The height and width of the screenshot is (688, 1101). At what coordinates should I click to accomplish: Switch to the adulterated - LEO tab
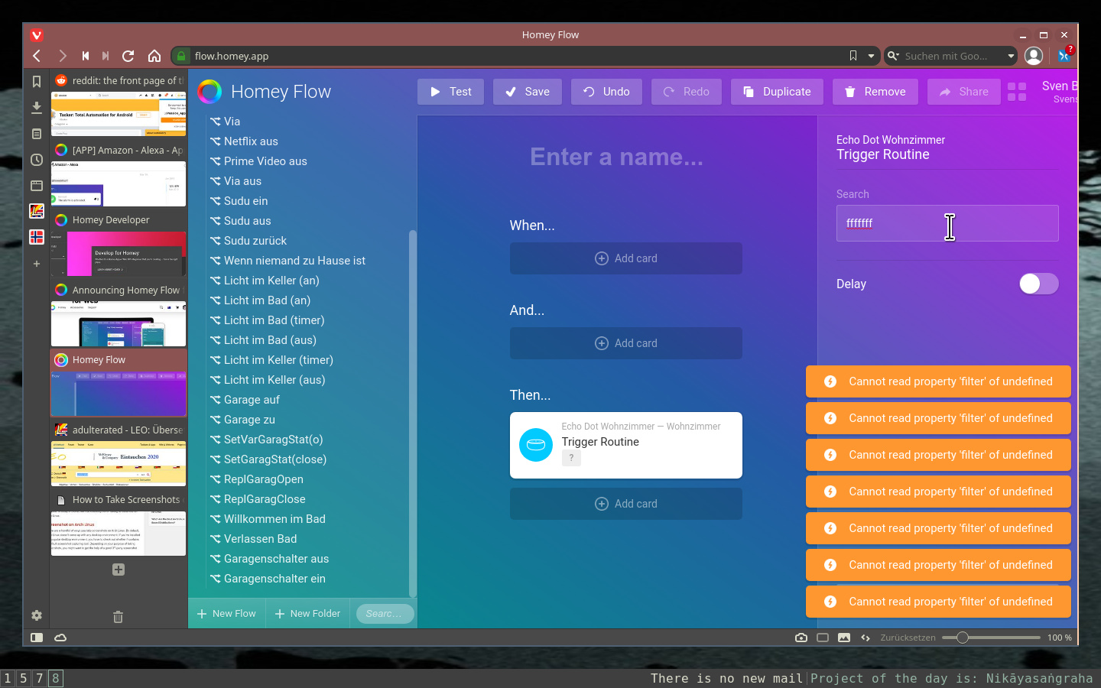119,453
